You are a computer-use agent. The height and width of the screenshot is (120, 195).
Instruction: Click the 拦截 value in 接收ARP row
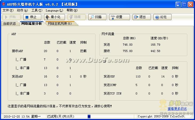(x=83, y=51)
